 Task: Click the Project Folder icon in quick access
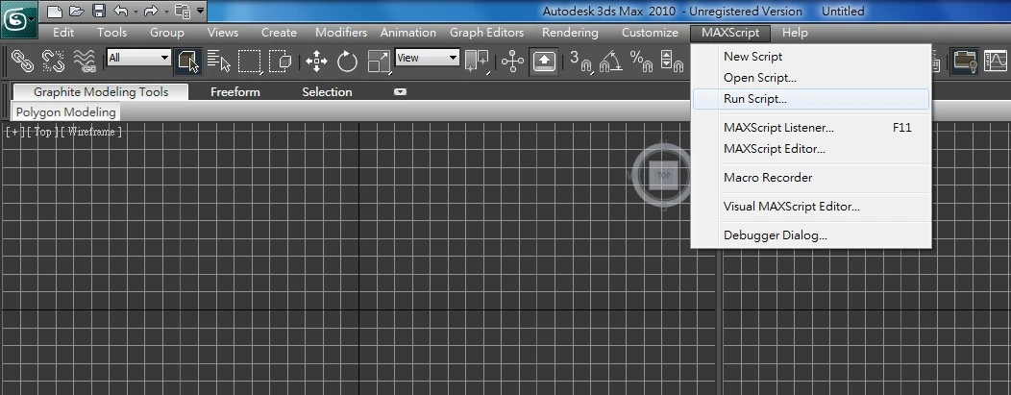tap(183, 11)
